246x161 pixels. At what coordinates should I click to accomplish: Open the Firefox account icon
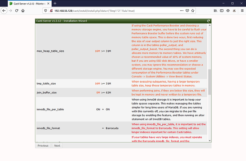coord(228,11)
